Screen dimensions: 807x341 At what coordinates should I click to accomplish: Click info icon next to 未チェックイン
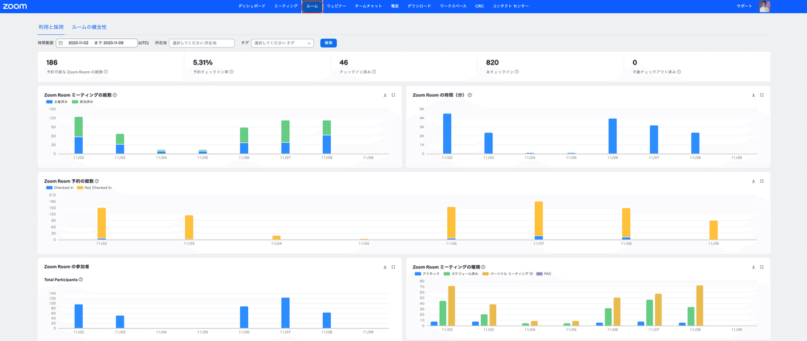click(x=517, y=71)
